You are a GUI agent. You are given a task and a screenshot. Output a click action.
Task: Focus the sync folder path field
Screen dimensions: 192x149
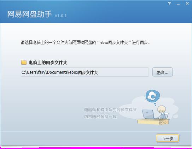[85, 72]
